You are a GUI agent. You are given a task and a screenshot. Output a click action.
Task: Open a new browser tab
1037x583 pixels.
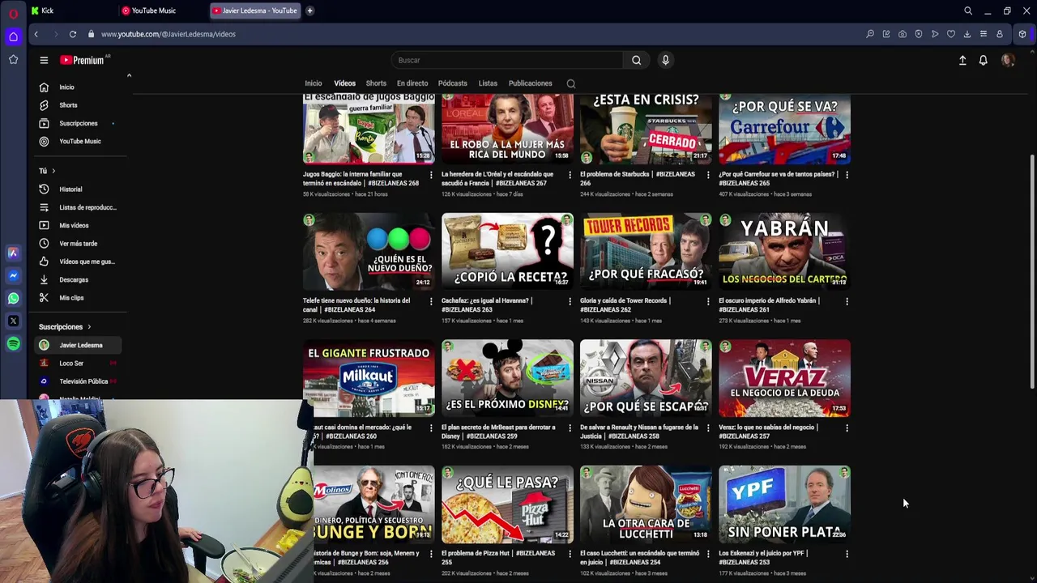(x=309, y=11)
